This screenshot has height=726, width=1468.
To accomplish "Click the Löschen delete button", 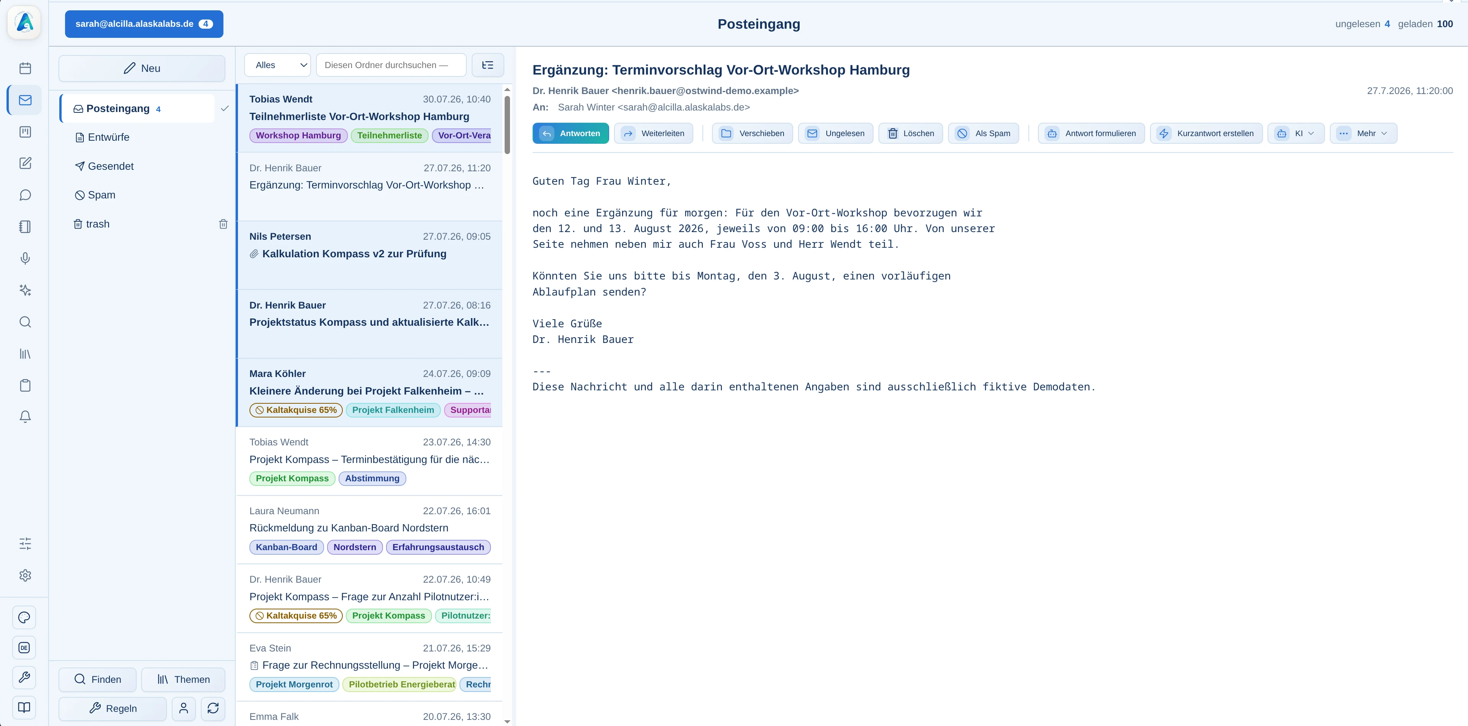I will 911,133.
